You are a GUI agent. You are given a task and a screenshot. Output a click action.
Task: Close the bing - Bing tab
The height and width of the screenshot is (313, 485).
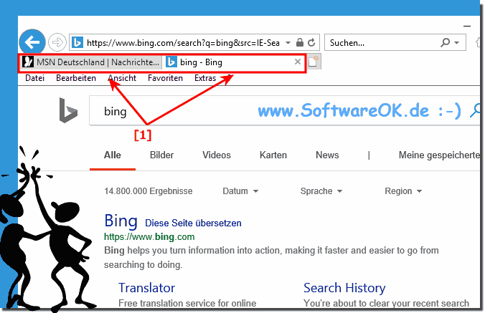click(x=298, y=62)
